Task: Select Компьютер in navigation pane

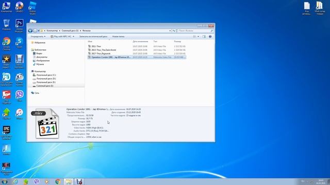Action: point(38,71)
